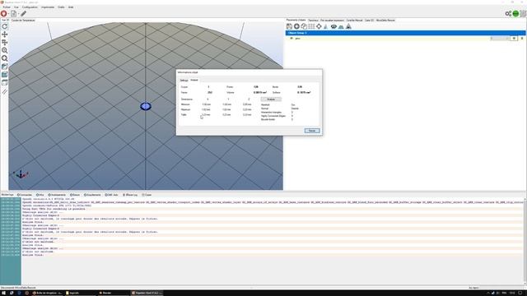Click the Emergency stop icon at top right
Viewport: 527px width, 296px height.
pos(523,13)
